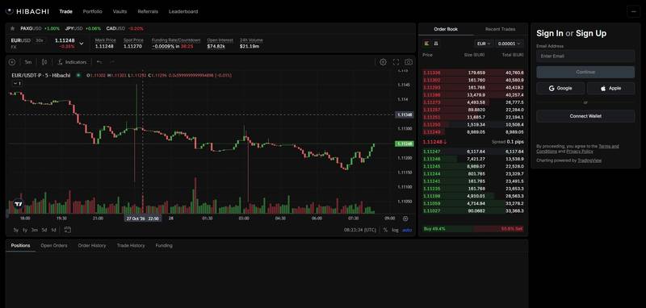The height and width of the screenshot is (308, 646).
Task: Click the 1.11247 bid price row
Action: click(473, 152)
